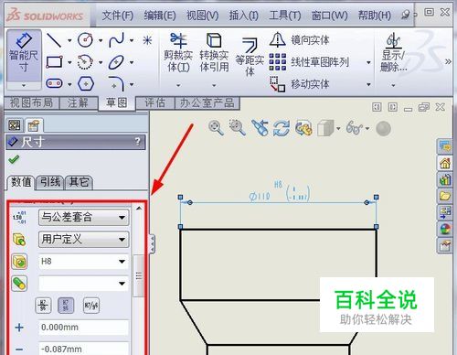Open the home icon in right task pane
The height and width of the screenshot is (355, 457).
[x=444, y=163]
